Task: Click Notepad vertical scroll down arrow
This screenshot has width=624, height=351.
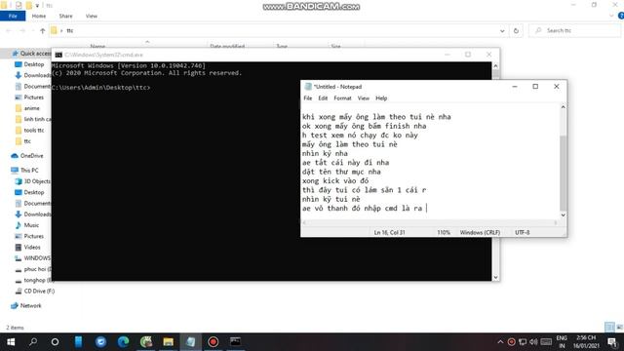Action: pyautogui.click(x=564, y=214)
